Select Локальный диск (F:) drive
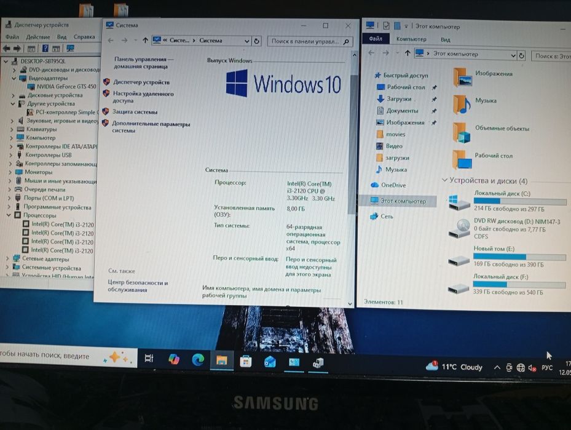The height and width of the screenshot is (430, 571). (506, 284)
